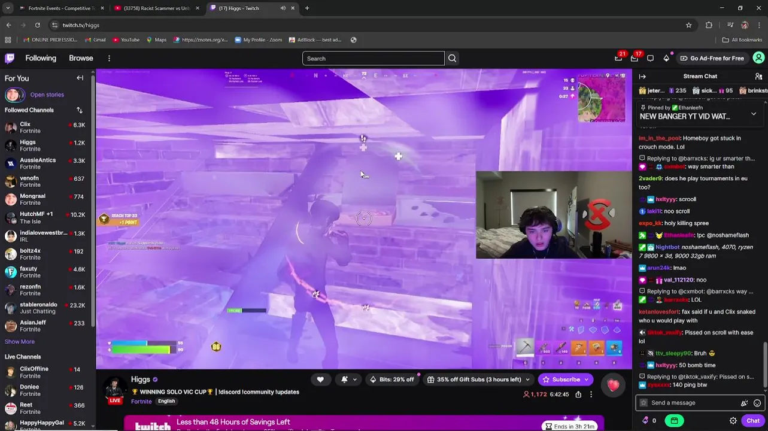
Task: Expand the pinned message by Ethanleefn
Action: click(x=754, y=114)
